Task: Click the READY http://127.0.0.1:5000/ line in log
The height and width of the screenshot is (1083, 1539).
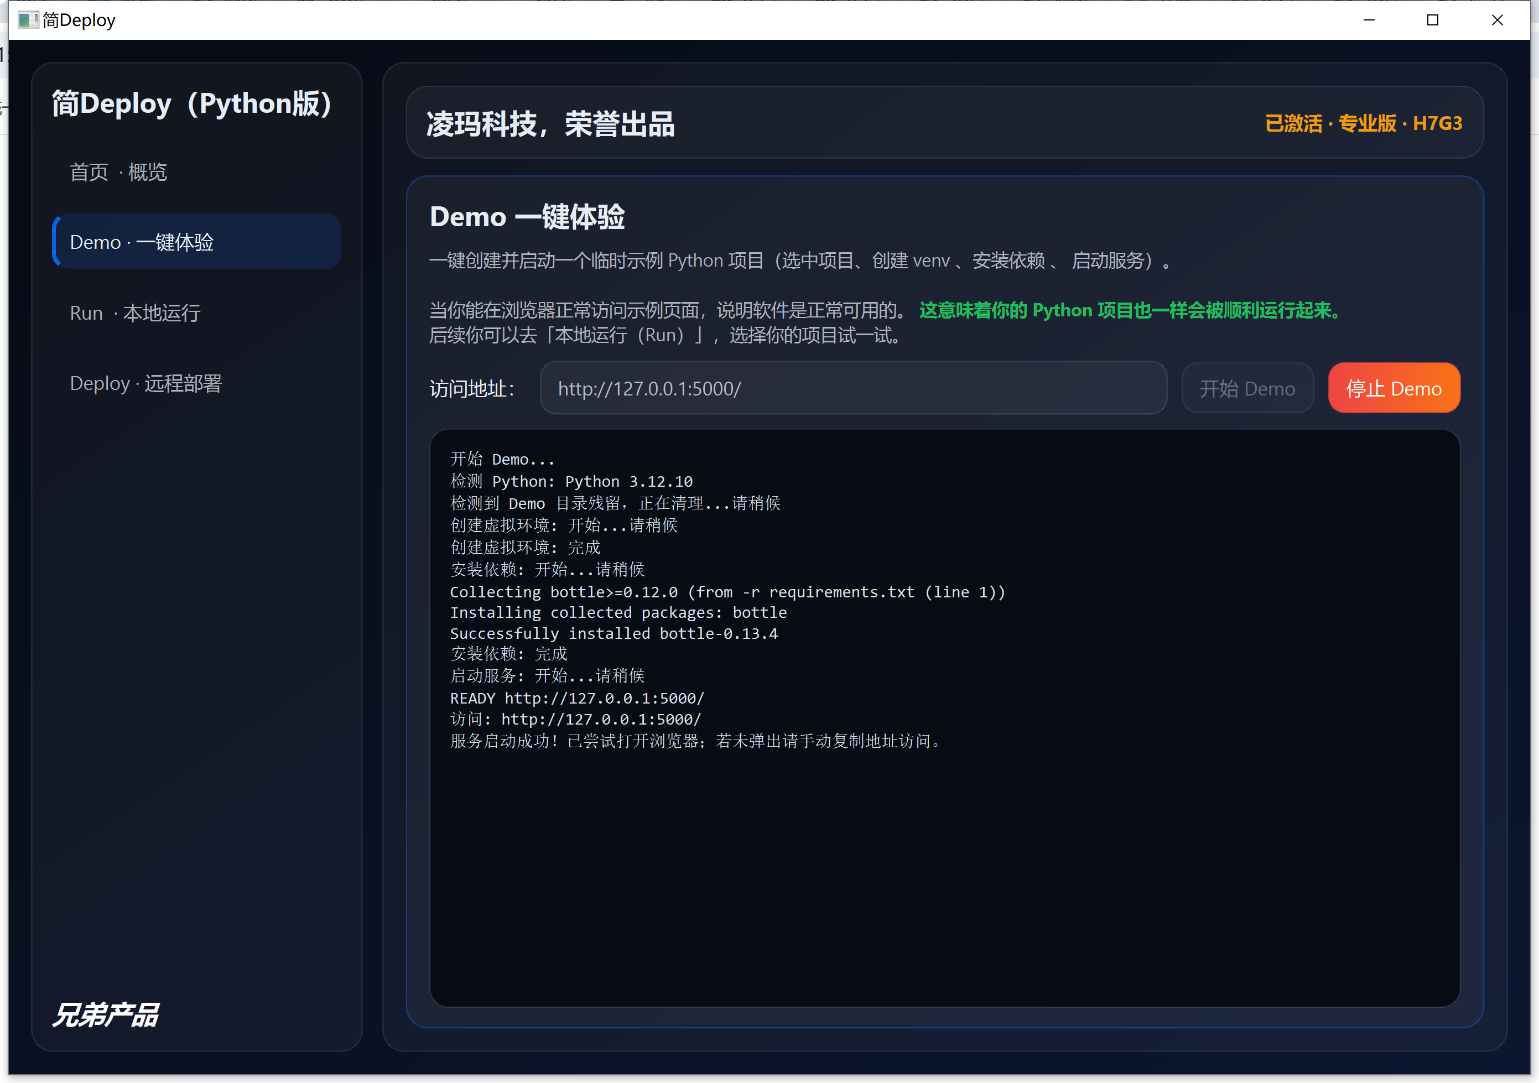Action: 576,697
